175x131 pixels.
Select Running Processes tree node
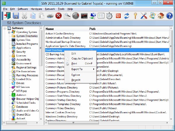pos(27,75)
